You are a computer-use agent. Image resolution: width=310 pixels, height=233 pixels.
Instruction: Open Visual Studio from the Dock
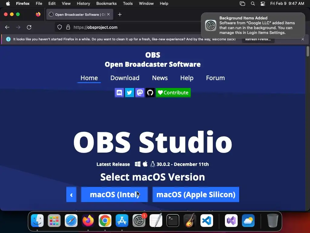tap(231, 221)
